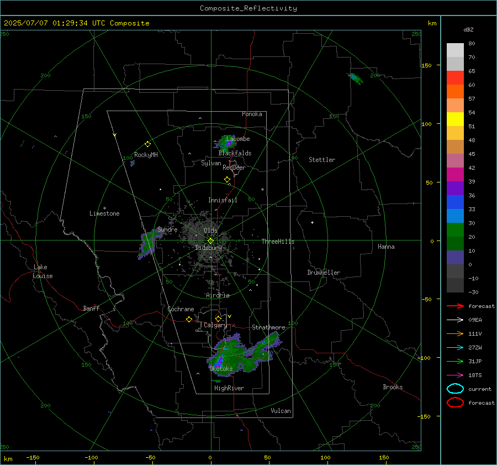Click the storm echo west of Sundre
This screenshot has height=465, width=497.
tap(149, 243)
